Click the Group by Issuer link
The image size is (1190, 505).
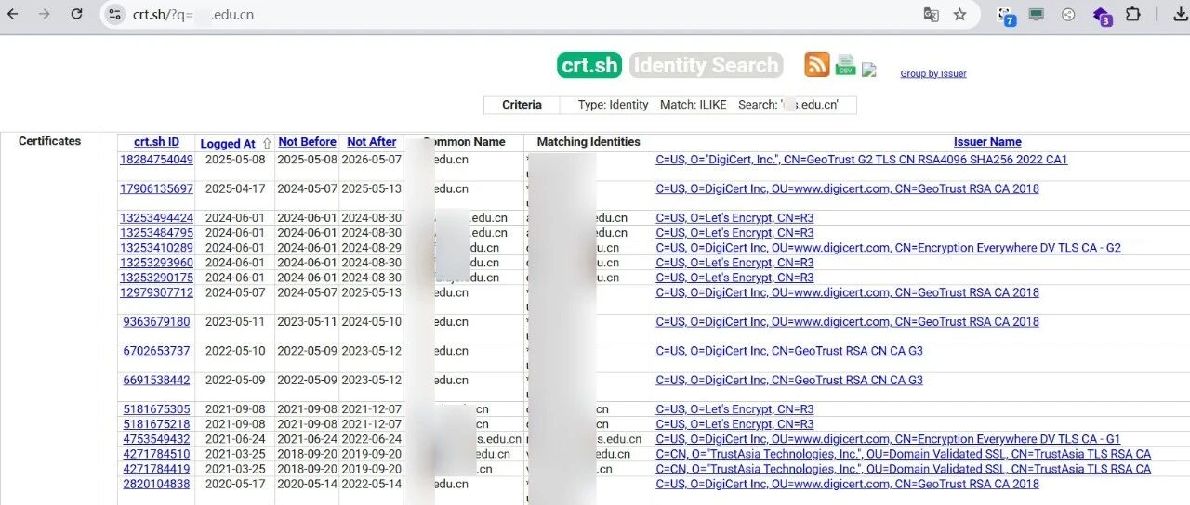click(933, 74)
